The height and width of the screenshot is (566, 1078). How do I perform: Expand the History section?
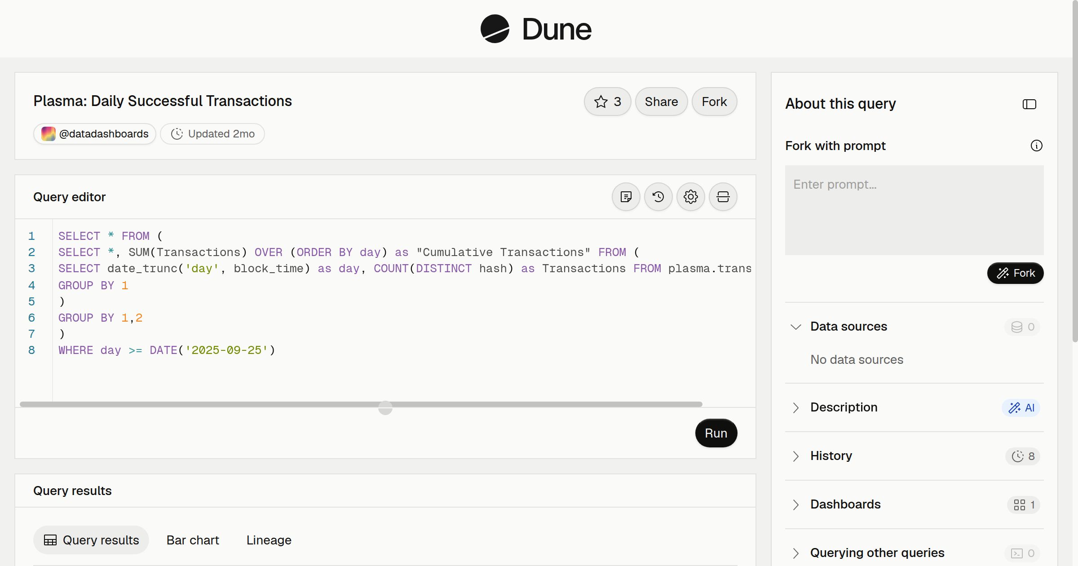tap(795, 456)
